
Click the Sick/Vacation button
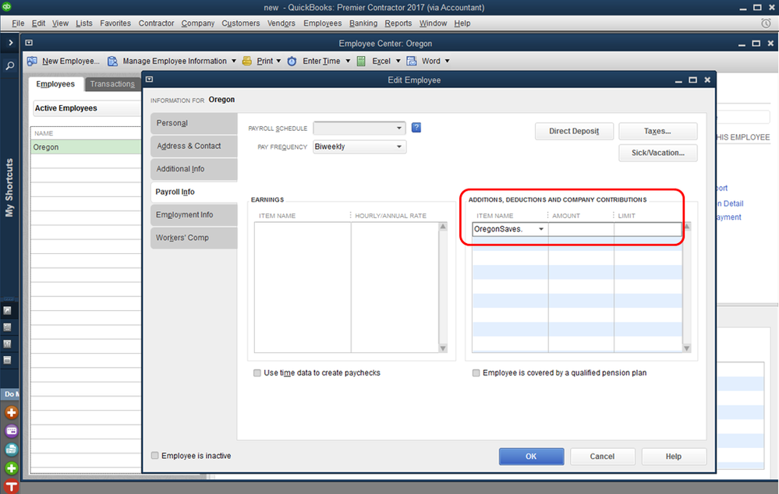(657, 153)
